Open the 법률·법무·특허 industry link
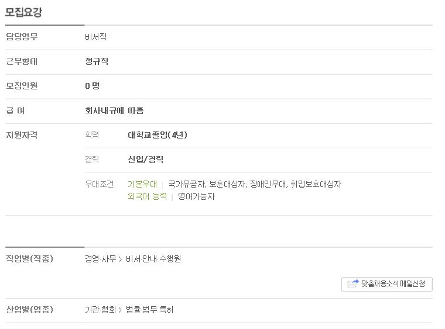 [x=149, y=310]
